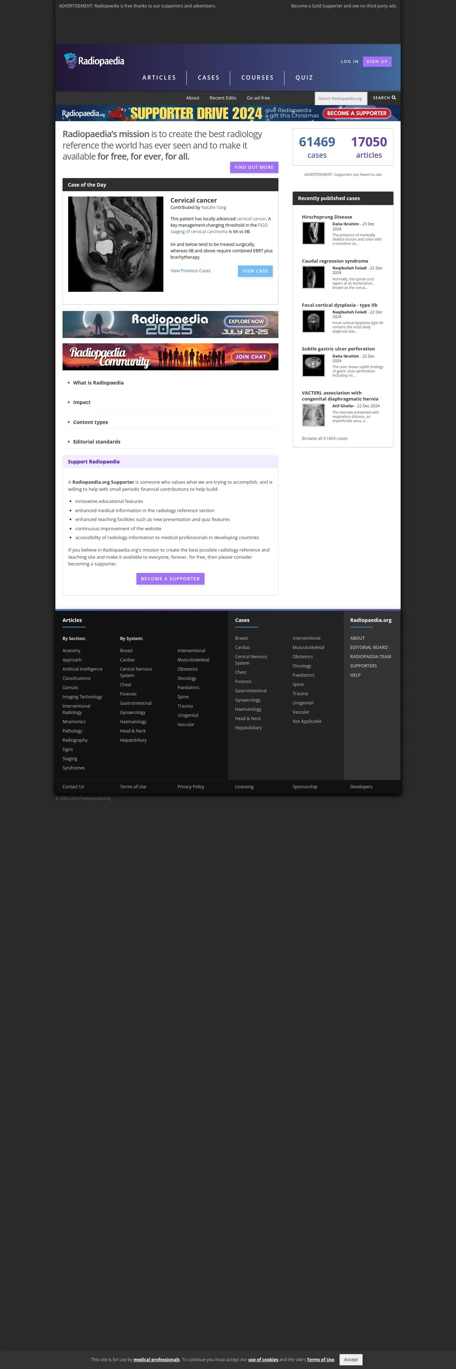Open the Syndromes articles link

pyautogui.click(x=73, y=768)
